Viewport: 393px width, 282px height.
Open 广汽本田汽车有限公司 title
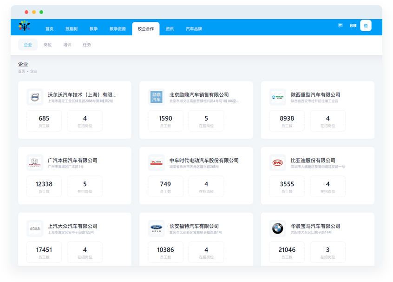click(72, 161)
